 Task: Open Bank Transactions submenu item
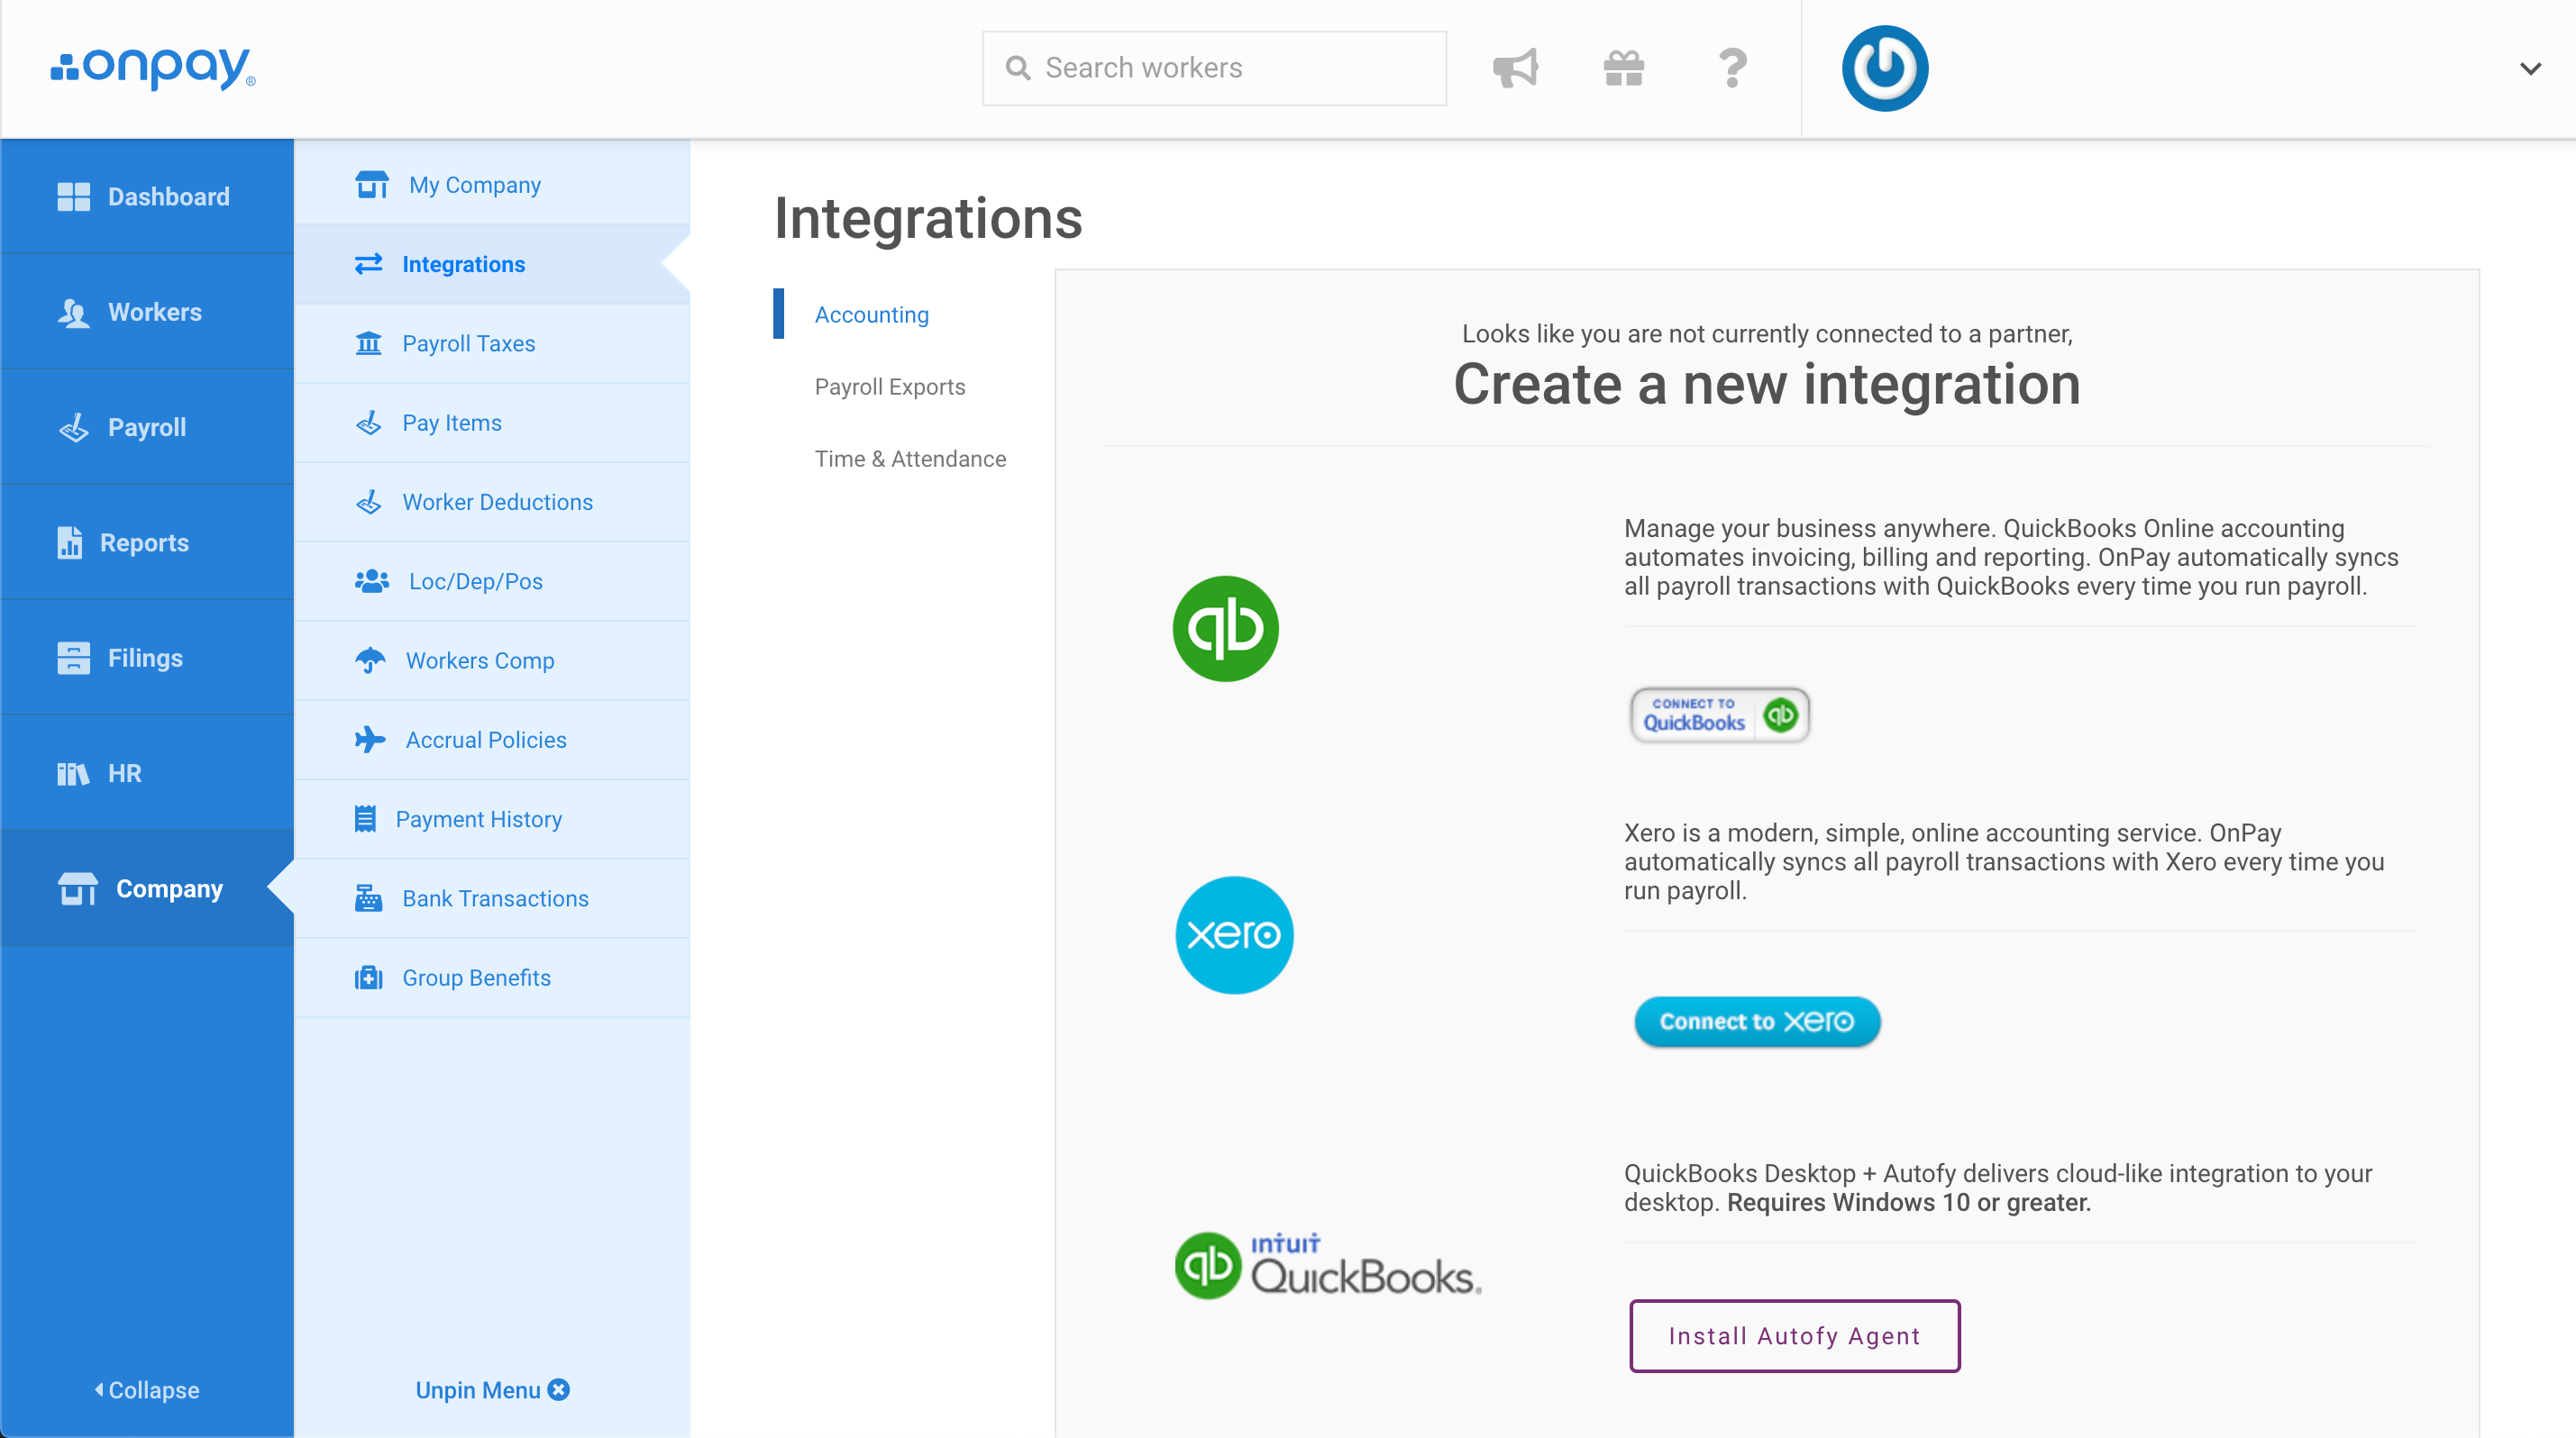click(492, 898)
